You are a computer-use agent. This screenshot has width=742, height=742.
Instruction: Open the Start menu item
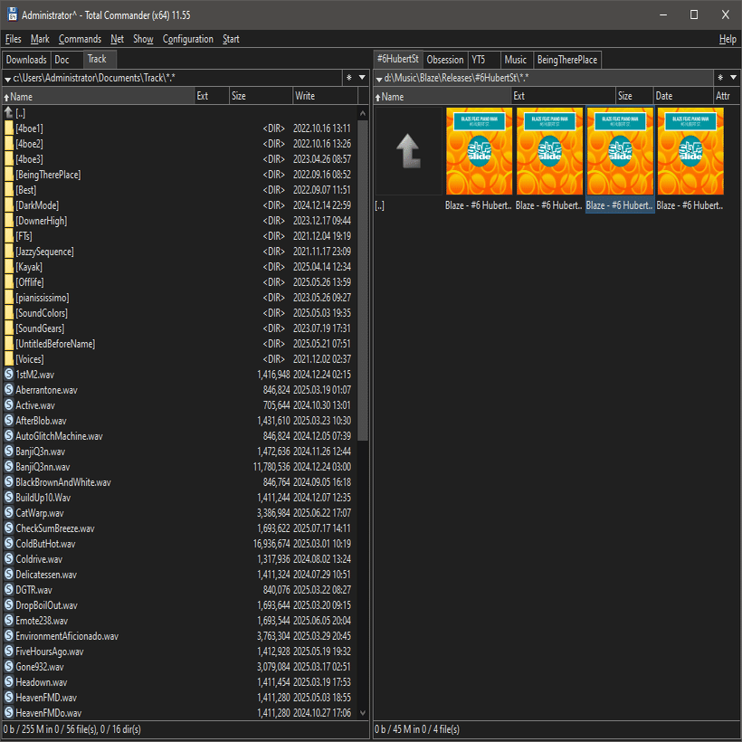pos(231,39)
